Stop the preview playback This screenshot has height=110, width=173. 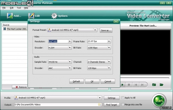tap(129, 85)
